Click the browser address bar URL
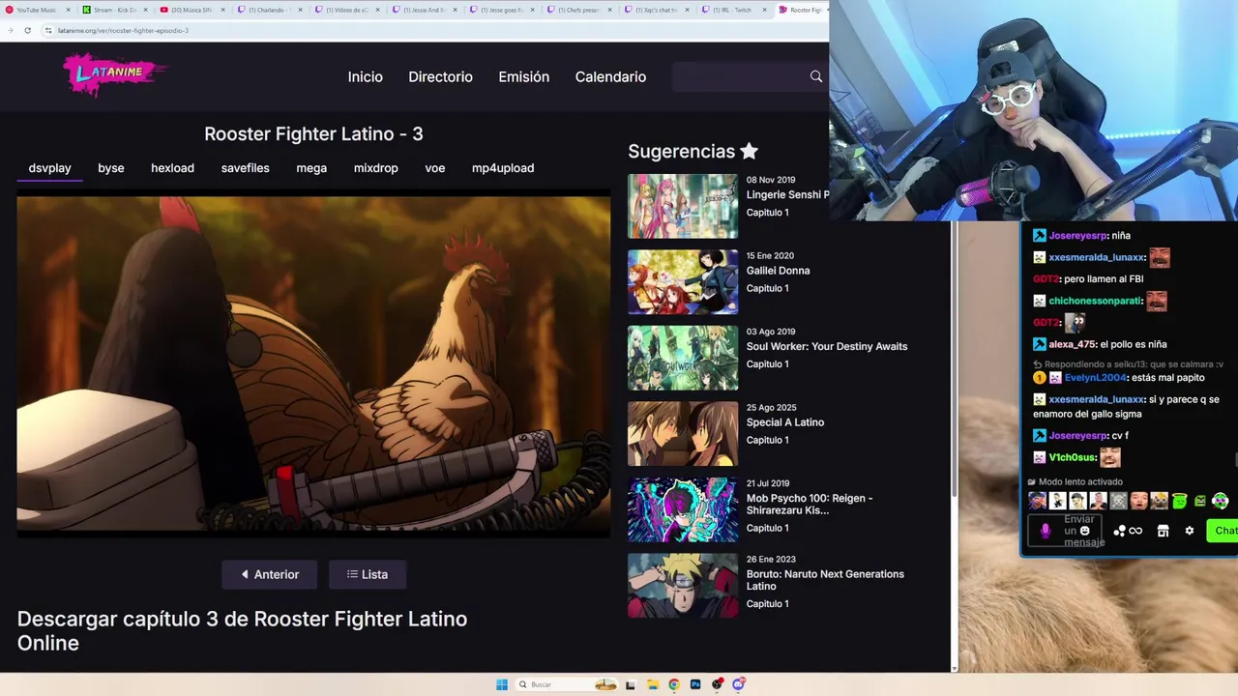Image resolution: width=1238 pixels, height=696 pixels. point(123,30)
